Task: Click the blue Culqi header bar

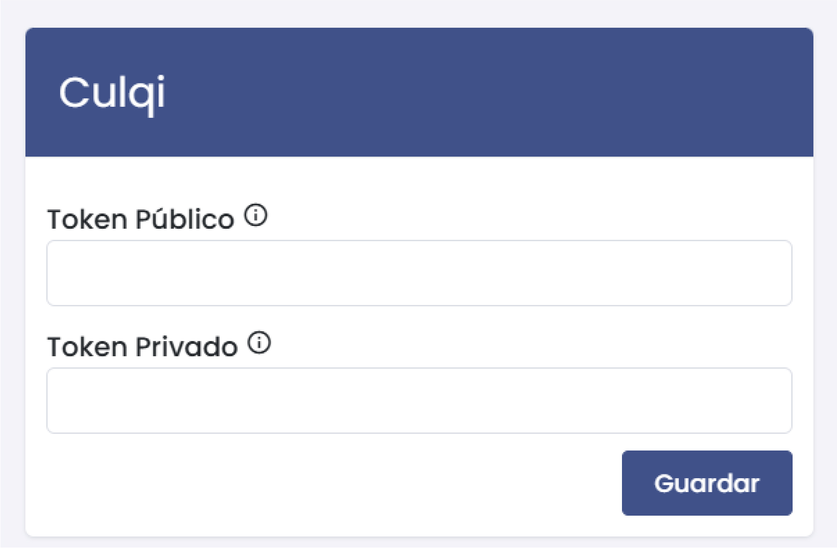Action: tap(462, 92)
